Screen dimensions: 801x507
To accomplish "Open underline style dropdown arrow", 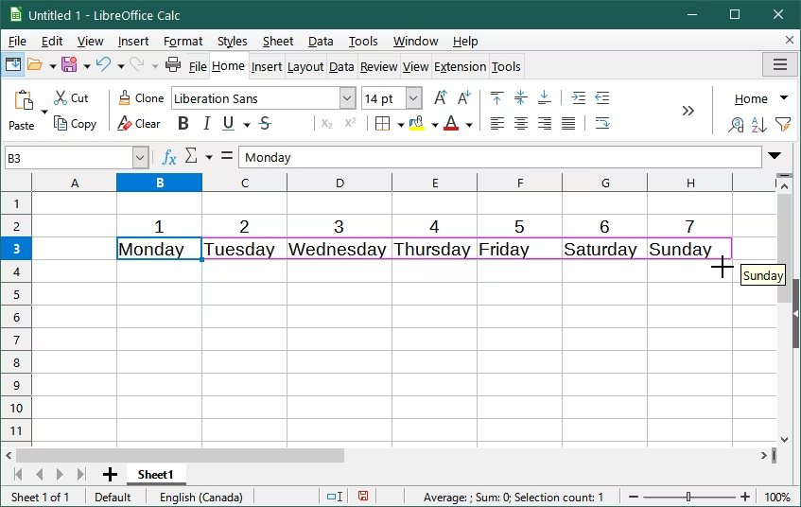I will 247,124.
